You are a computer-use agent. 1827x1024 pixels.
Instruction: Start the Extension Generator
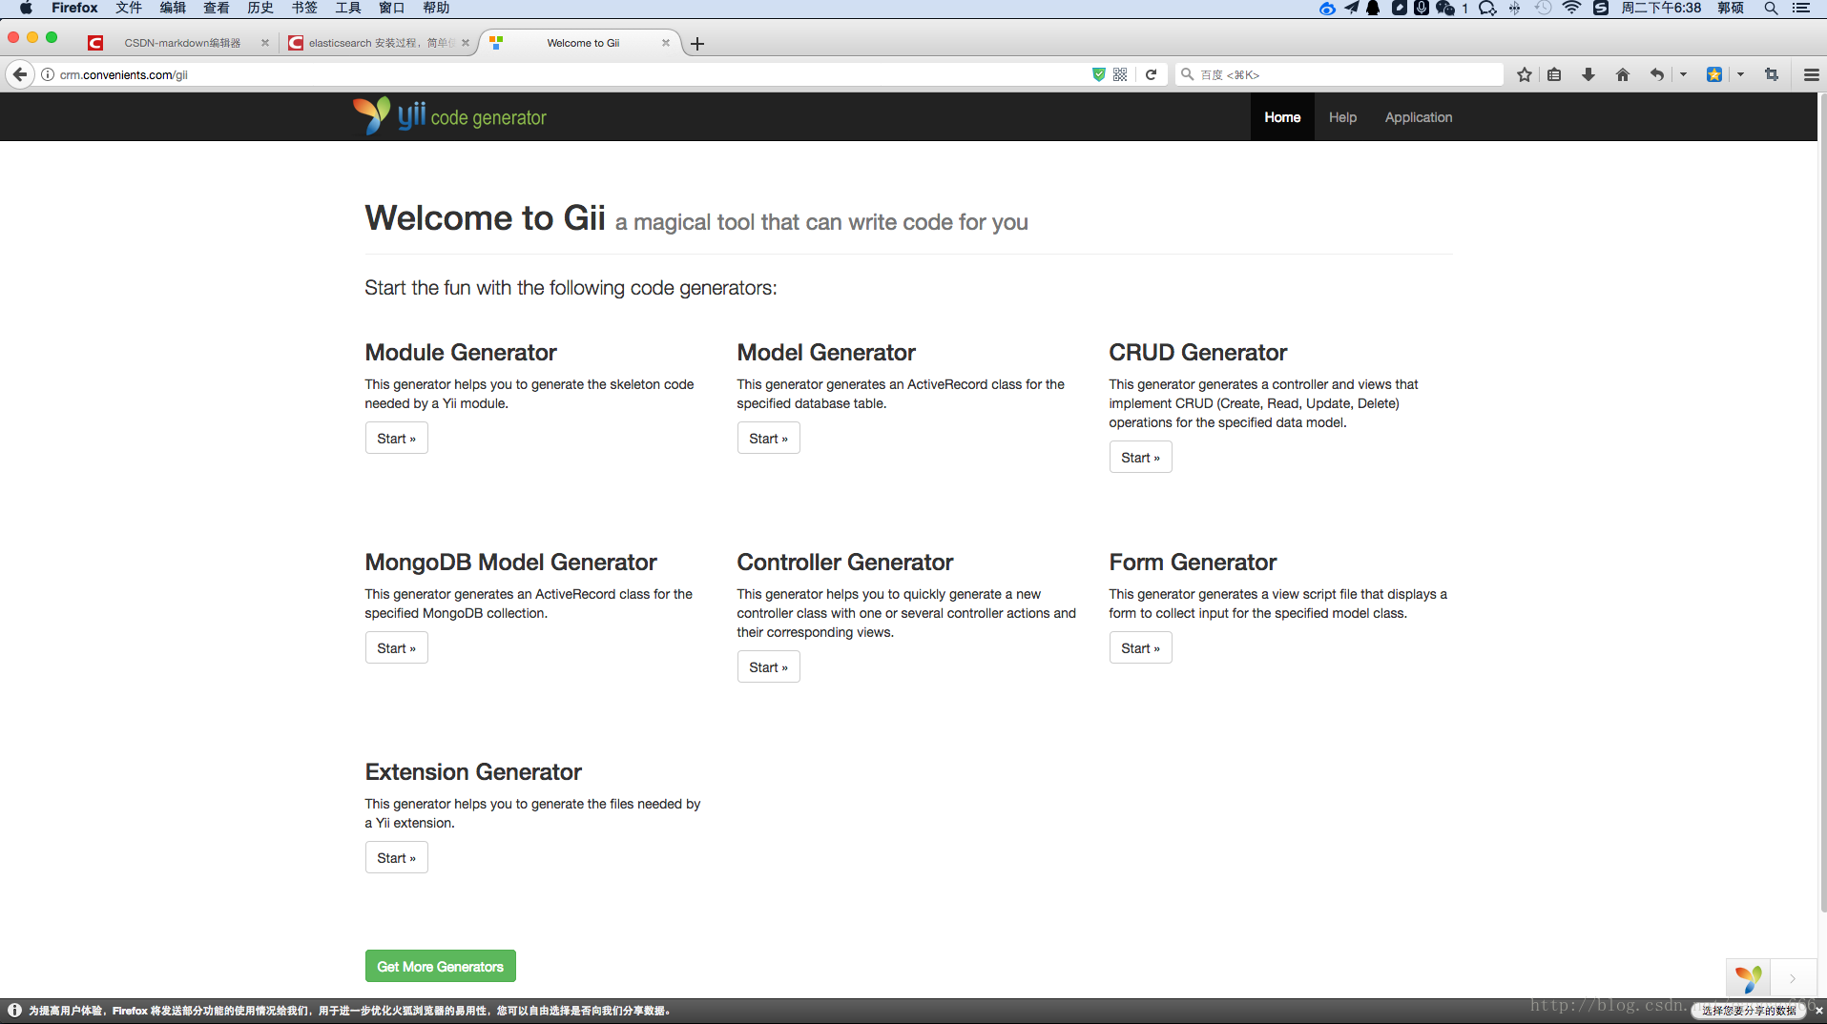[x=396, y=858]
